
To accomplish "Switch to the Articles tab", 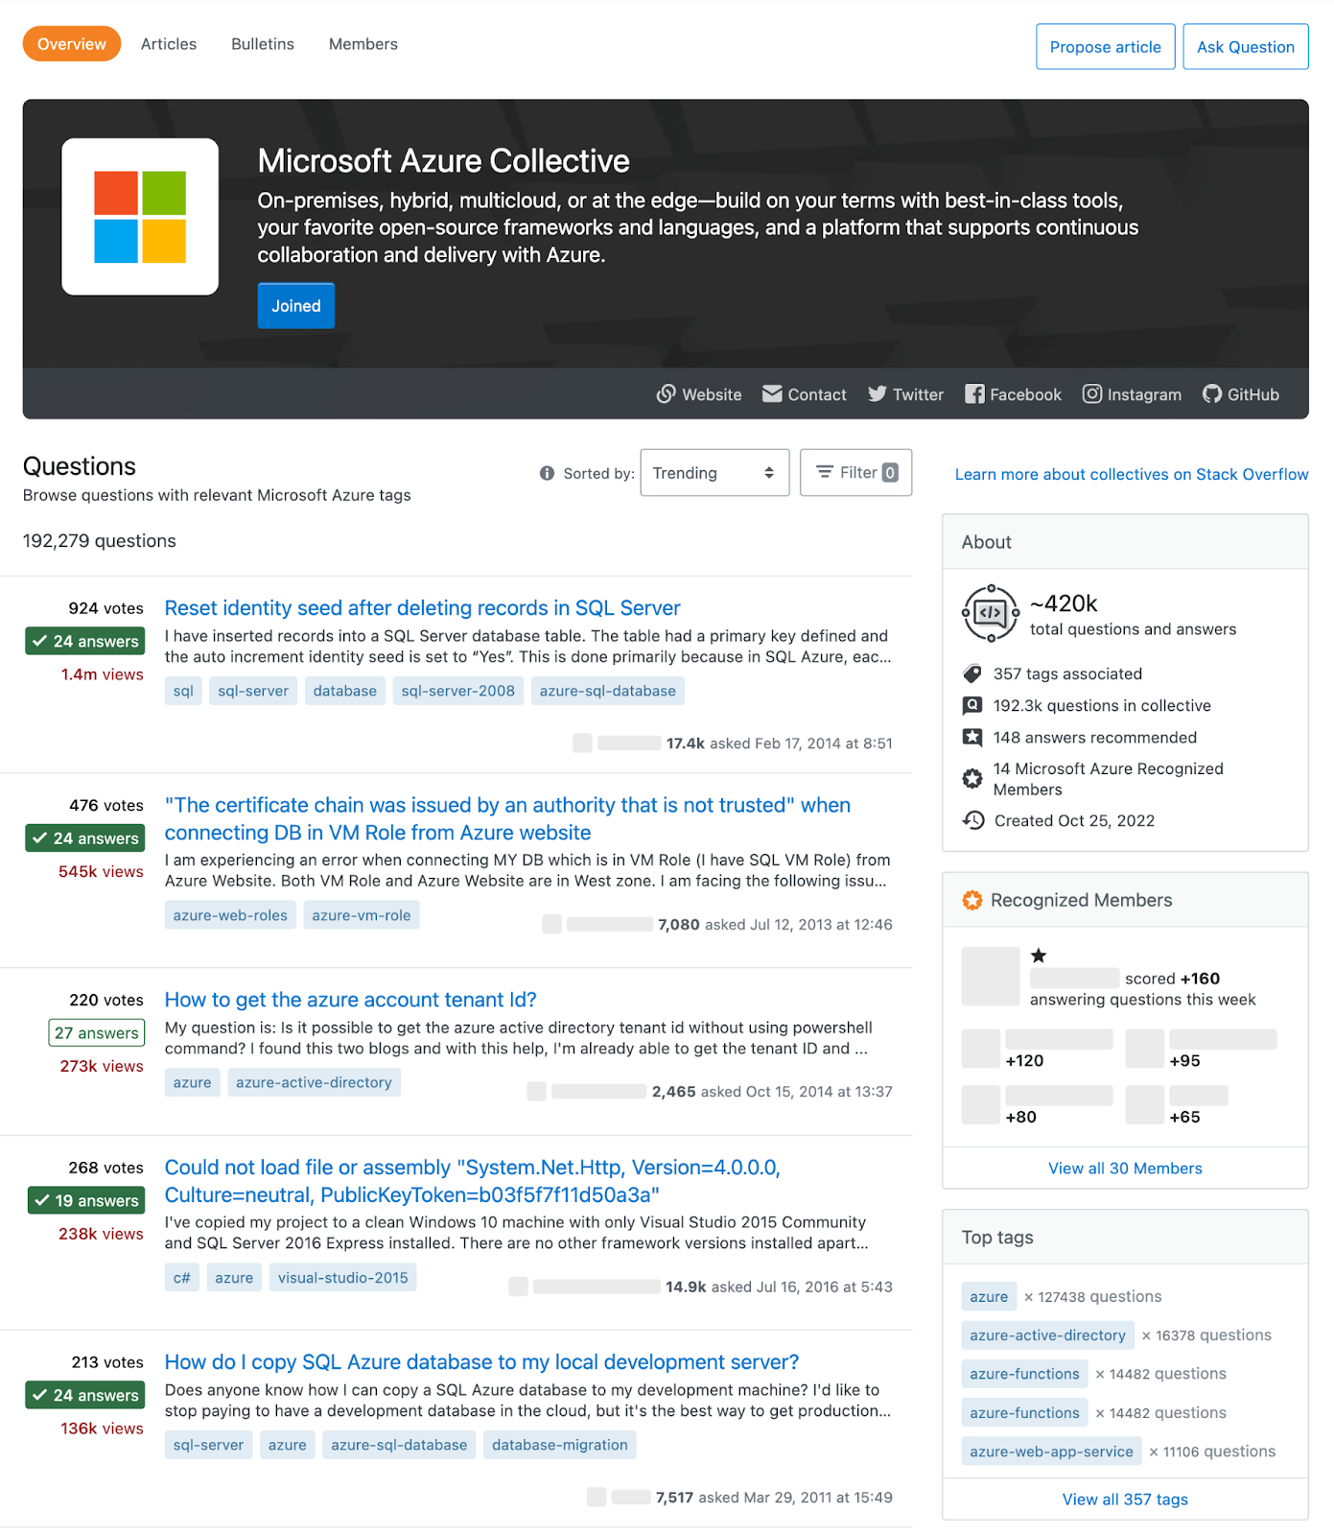I will pyautogui.click(x=169, y=44).
